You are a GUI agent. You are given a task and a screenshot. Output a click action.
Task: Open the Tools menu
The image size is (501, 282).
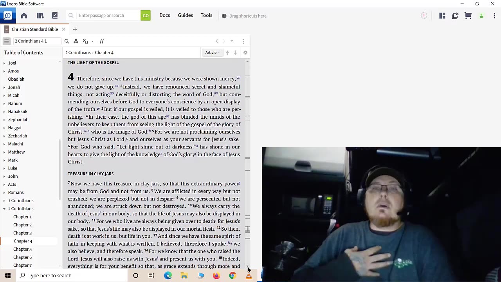[x=207, y=15]
